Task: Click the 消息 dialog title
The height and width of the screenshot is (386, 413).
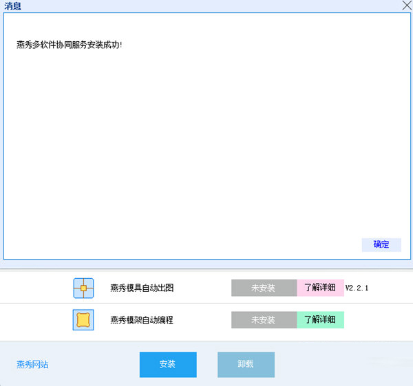Action: pos(12,5)
